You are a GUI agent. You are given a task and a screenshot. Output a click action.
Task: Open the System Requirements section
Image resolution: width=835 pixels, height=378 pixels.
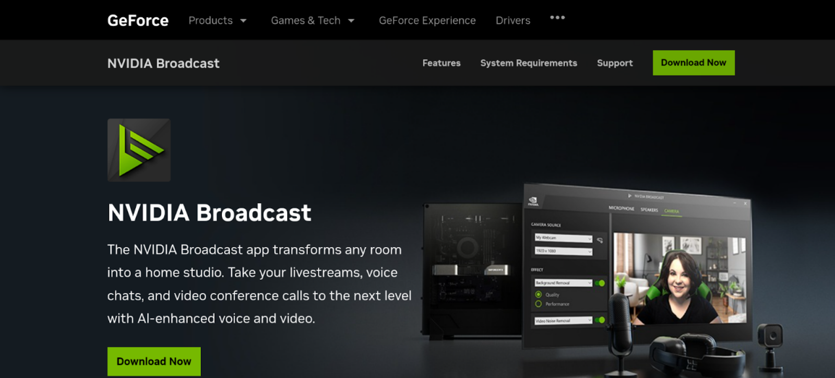[529, 63]
